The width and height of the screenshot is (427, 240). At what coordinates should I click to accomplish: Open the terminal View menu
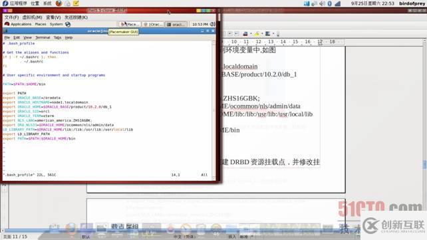pos(27,37)
